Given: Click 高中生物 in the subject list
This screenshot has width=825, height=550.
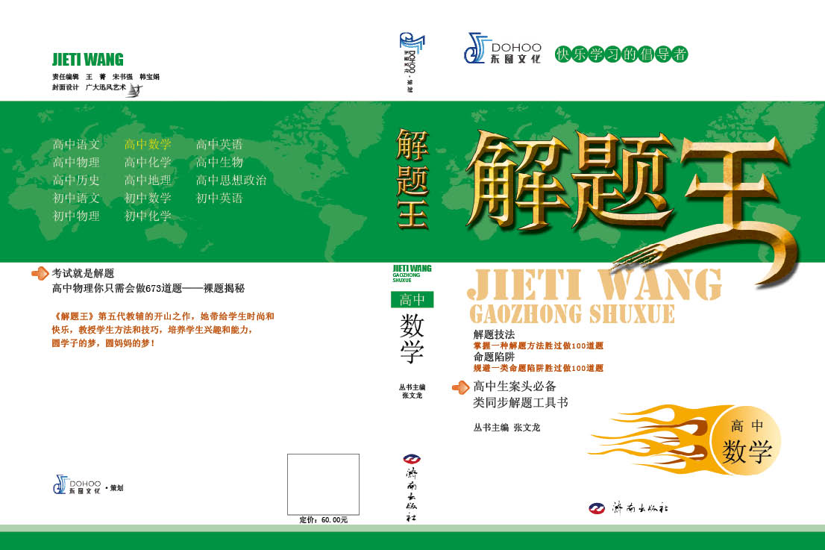Looking at the screenshot, I should pos(219,162).
